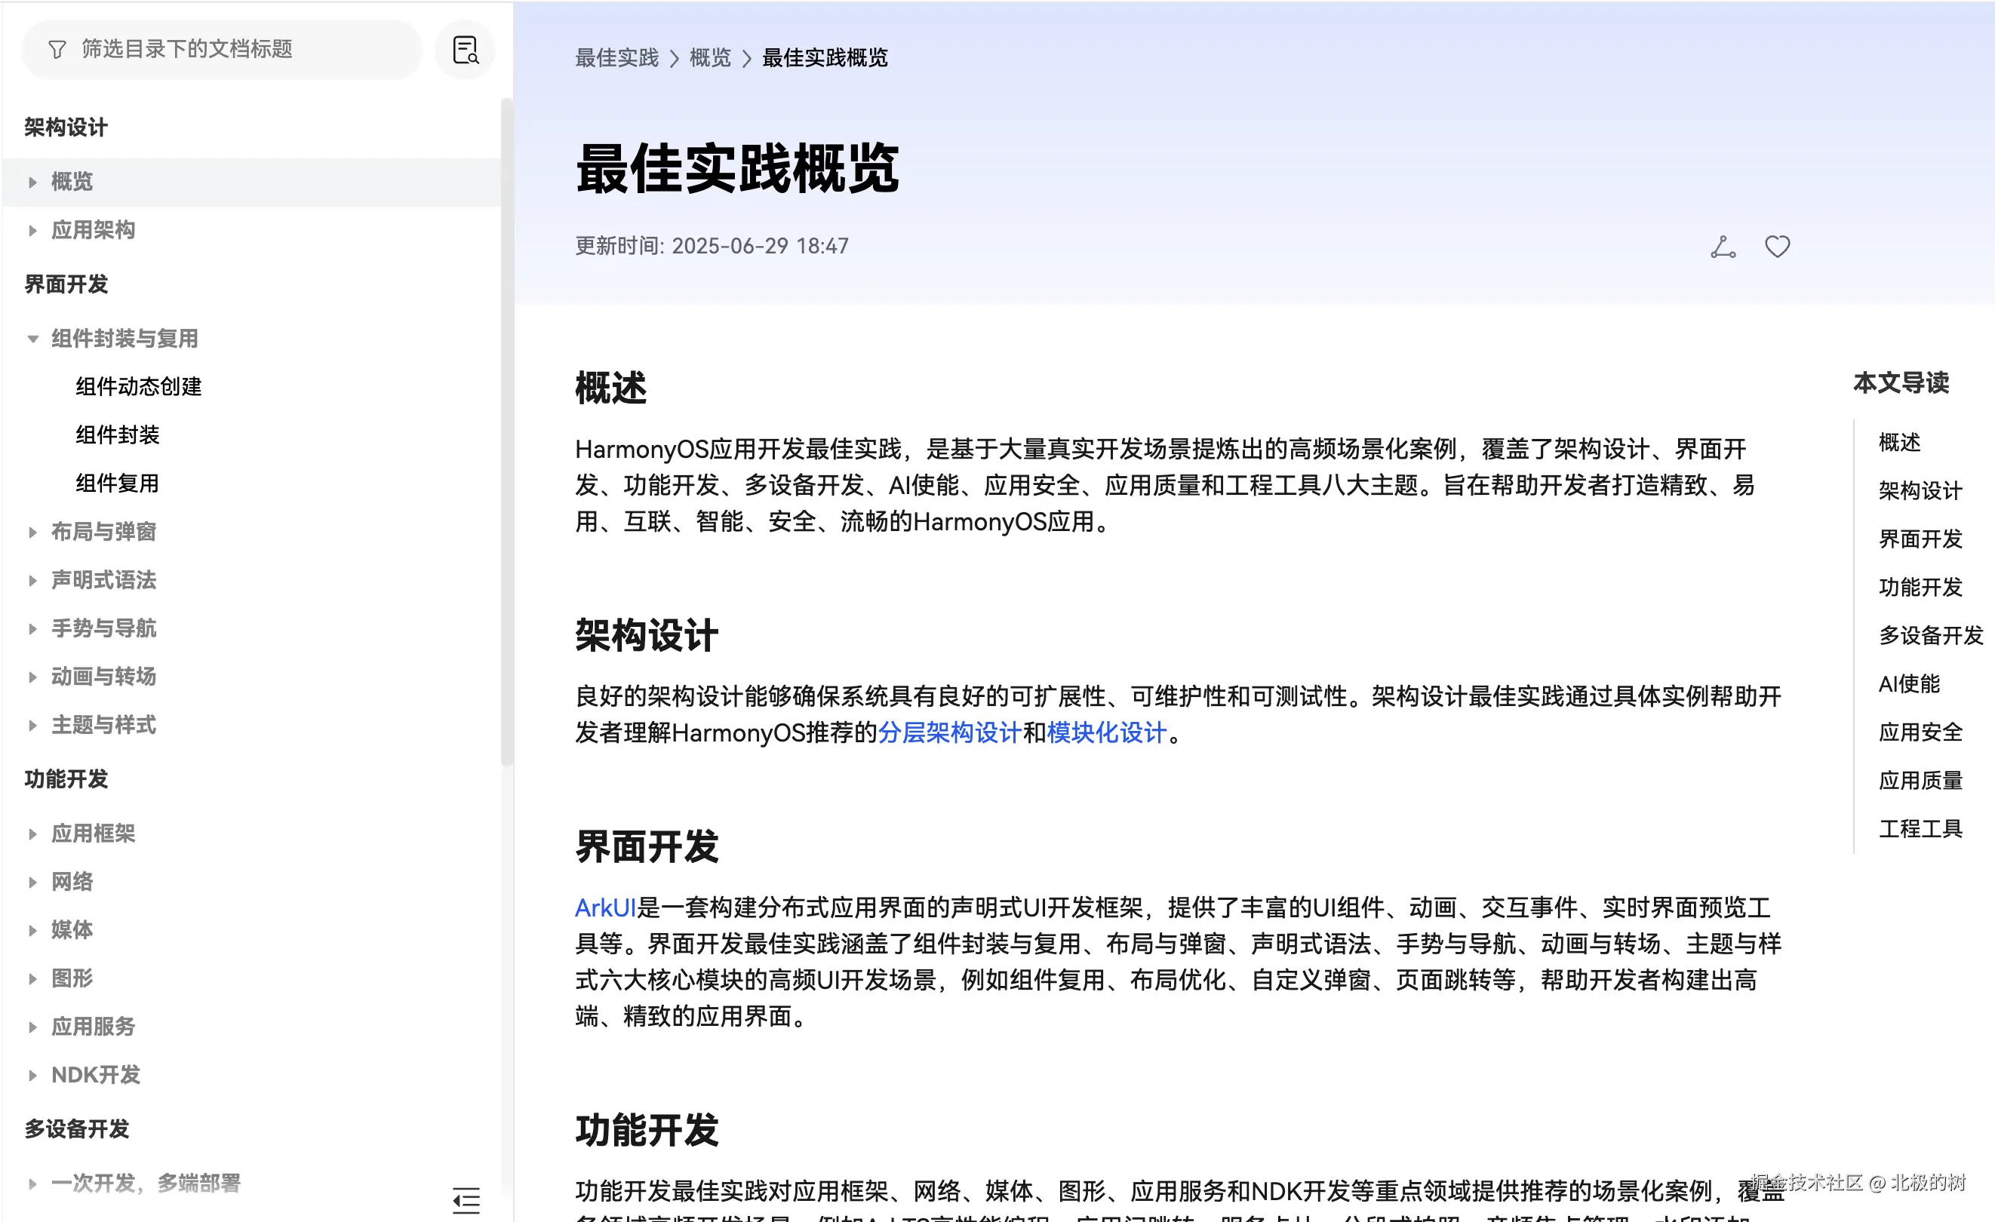The height and width of the screenshot is (1222, 1995).
Task: Follow the ArkUI link
Action: coord(604,908)
